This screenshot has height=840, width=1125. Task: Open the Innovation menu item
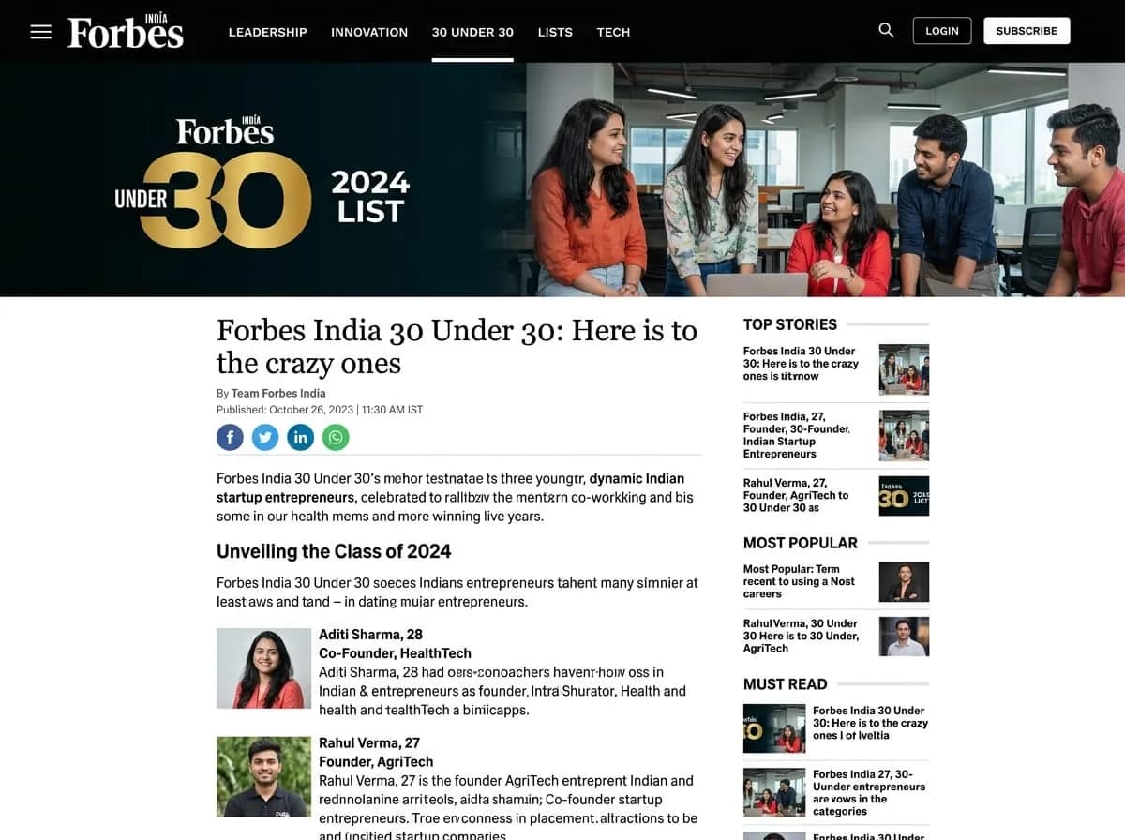369,32
